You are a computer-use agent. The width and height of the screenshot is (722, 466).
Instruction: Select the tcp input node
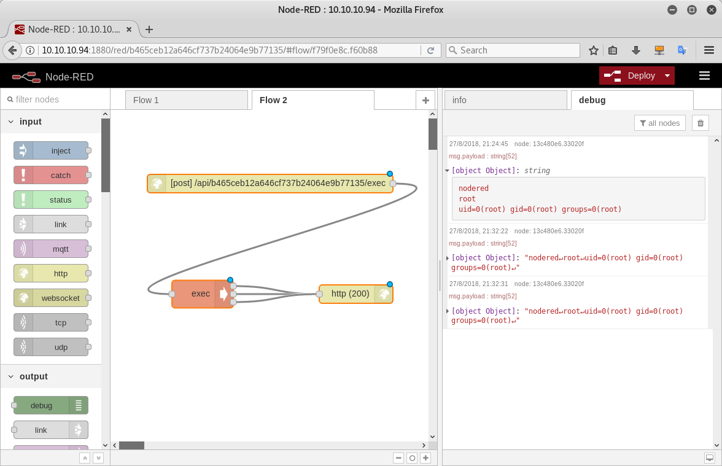[51, 322]
